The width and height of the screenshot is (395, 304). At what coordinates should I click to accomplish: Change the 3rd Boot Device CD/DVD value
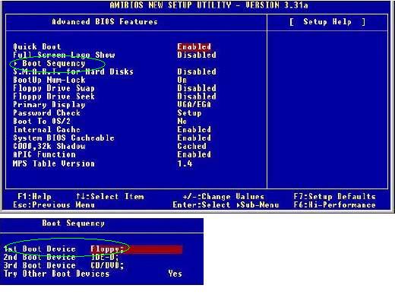[107, 265]
